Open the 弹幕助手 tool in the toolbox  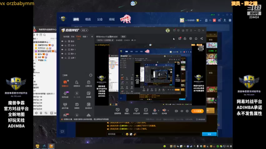pos(65,83)
